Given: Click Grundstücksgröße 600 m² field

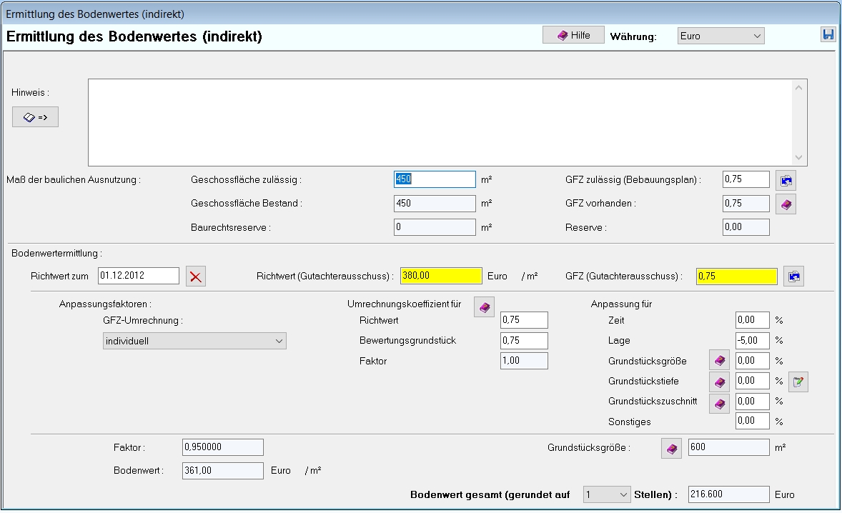Looking at the screenshot, I should 728,447.
